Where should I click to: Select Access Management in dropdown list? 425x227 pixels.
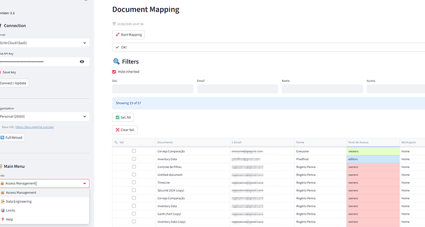[x=44, y=193]
